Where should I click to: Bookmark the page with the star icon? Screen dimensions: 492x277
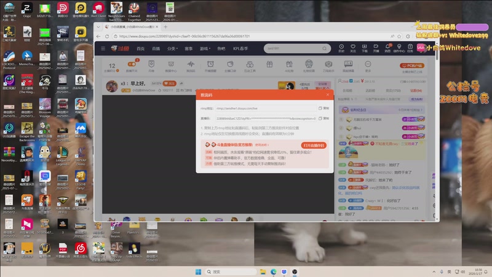(x=399, y=36)
